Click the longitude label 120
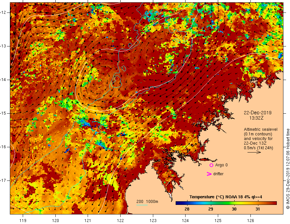Image resolution: width=290 pixels, height=224 pixels. tap(55, 220)
